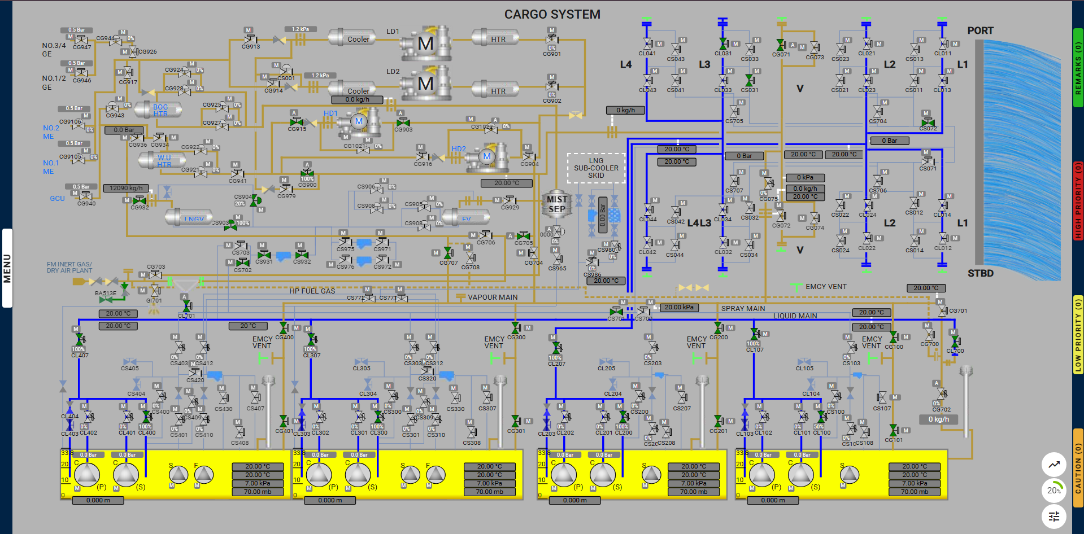Expand the LNG SUB-COOLER SKID box
Viewport: 1084px width, 534px height.
click(x=596, y=168)
